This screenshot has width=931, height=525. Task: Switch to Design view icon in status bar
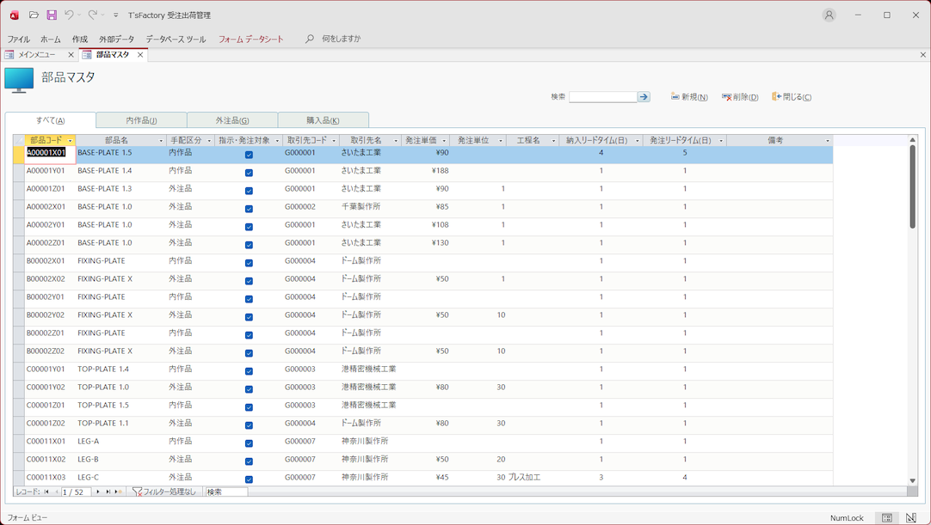coord(910,518)
